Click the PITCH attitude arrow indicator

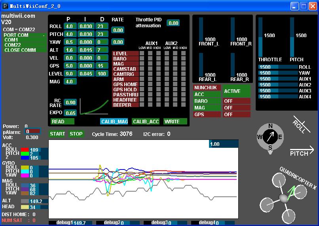tap(302, 152)
